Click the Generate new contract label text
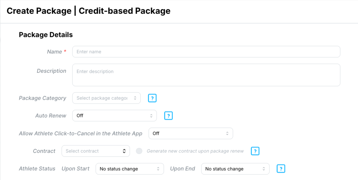358x180 pixels. tap(195, 151)
